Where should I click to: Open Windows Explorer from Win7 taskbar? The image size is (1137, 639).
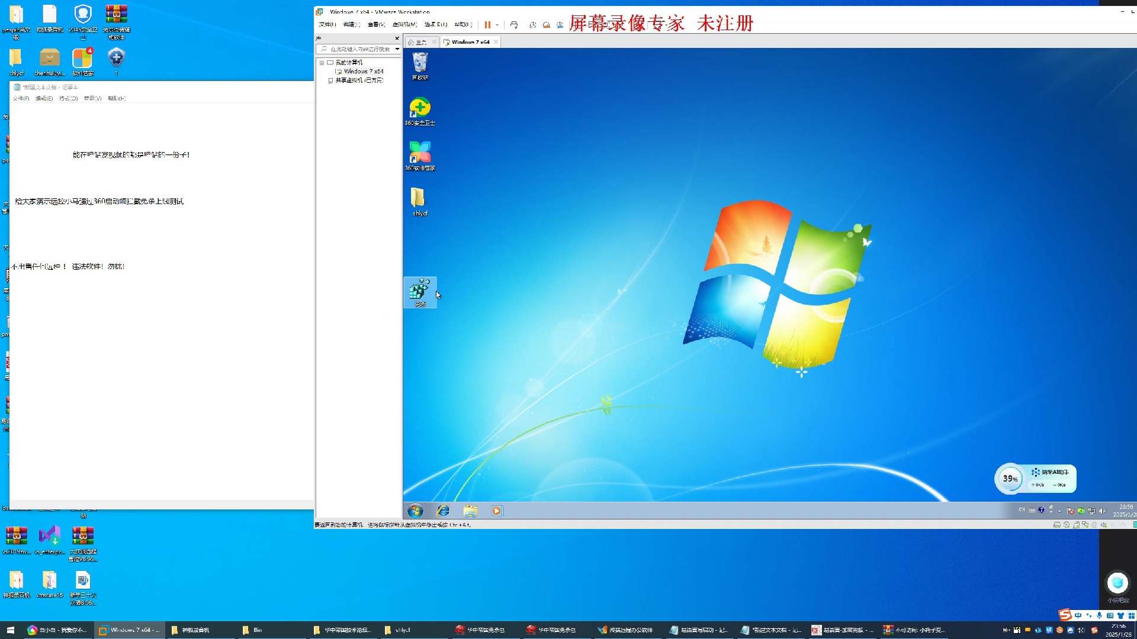tap(470, 511)
